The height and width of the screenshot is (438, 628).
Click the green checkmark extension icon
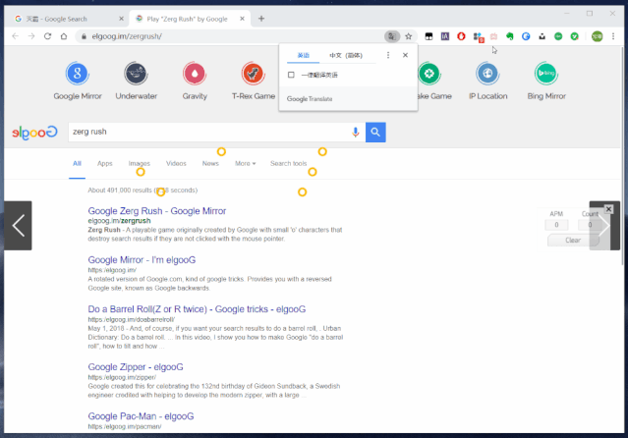click(x=574, y=36)
